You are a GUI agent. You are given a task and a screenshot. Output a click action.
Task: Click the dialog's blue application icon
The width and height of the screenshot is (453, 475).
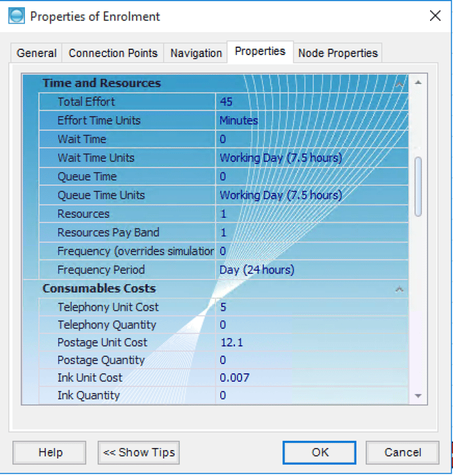[16, 16]
